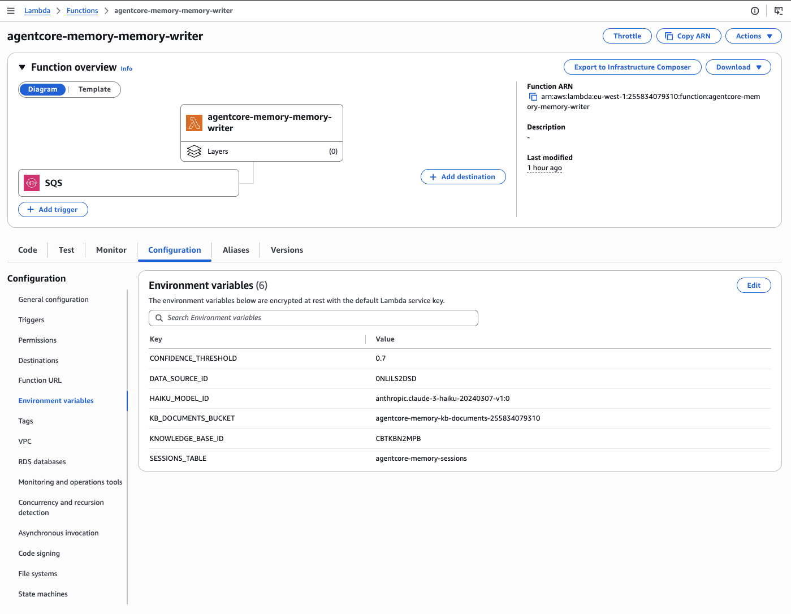Click the Key column header

(156, 339)
